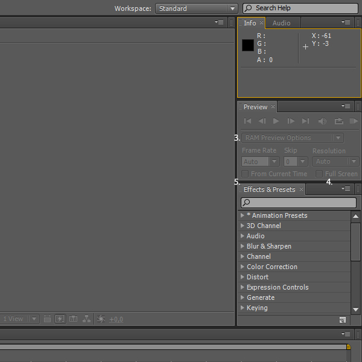362x362 pixels.
Task: Expand the Channel category
Action: (x=242, y=256)
